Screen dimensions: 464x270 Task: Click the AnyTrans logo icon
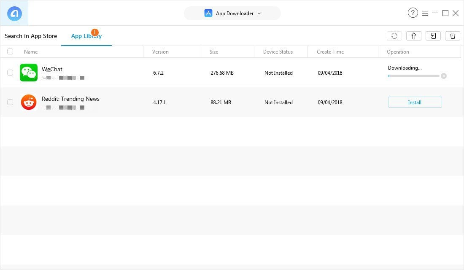14,13
